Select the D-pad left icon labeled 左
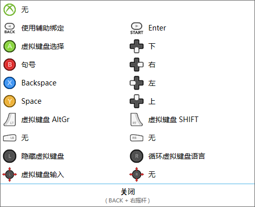 pos(137,83)
